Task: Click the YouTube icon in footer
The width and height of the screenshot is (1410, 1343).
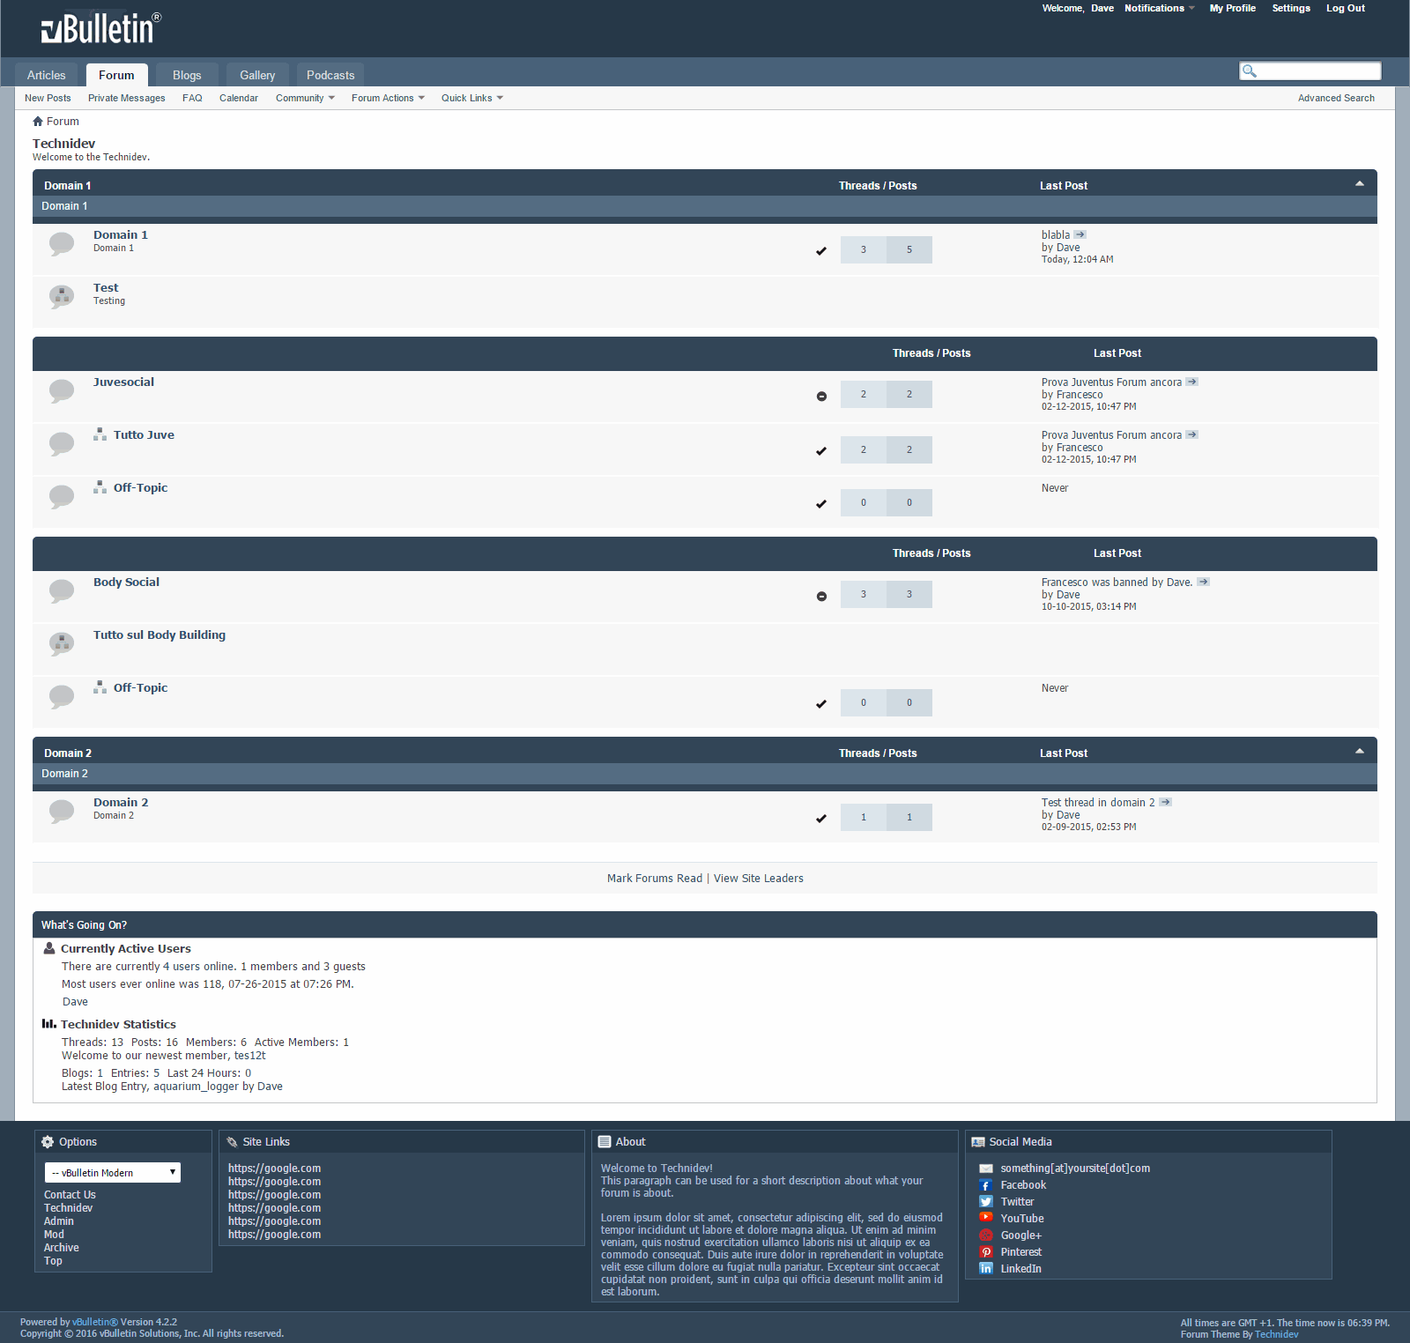Action: click(x=986, y=1218)
